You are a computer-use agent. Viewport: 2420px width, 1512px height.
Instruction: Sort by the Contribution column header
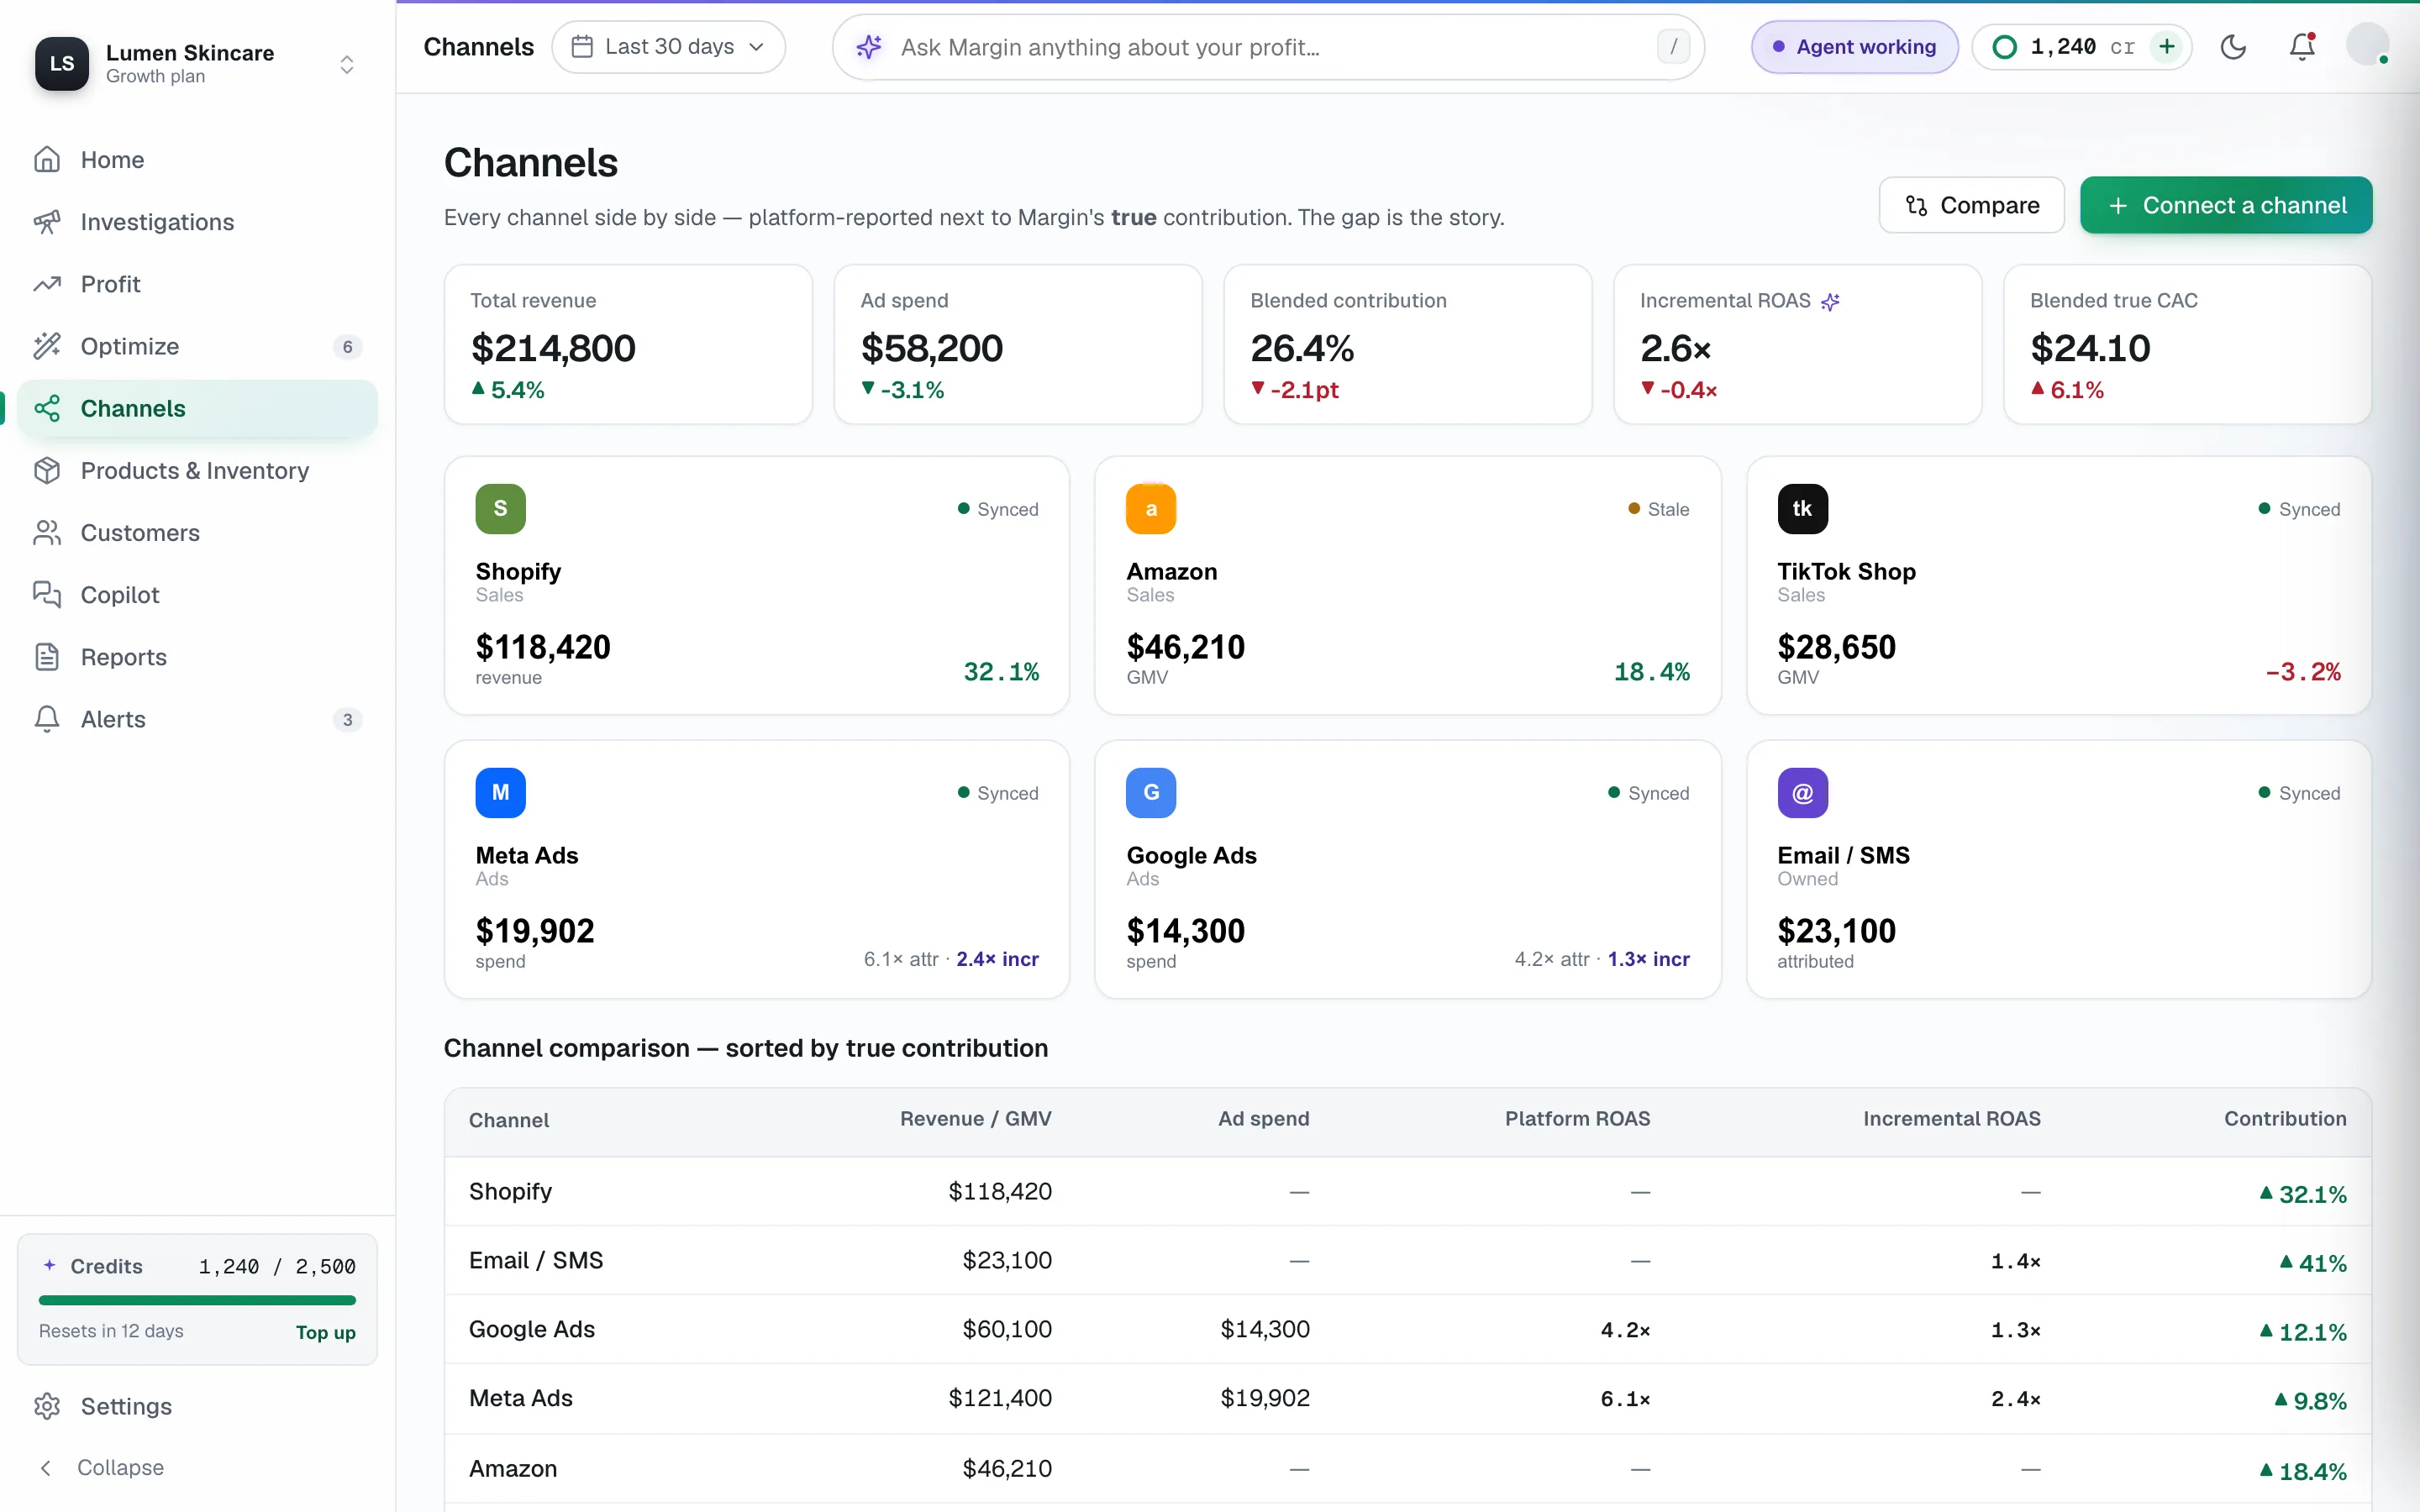pyautogui.click(x=2285, y=1119)
